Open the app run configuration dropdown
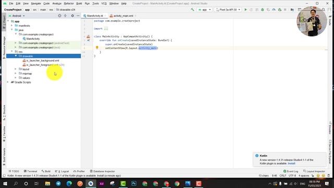This screenshot has height=188, width=334. [204, 9]
